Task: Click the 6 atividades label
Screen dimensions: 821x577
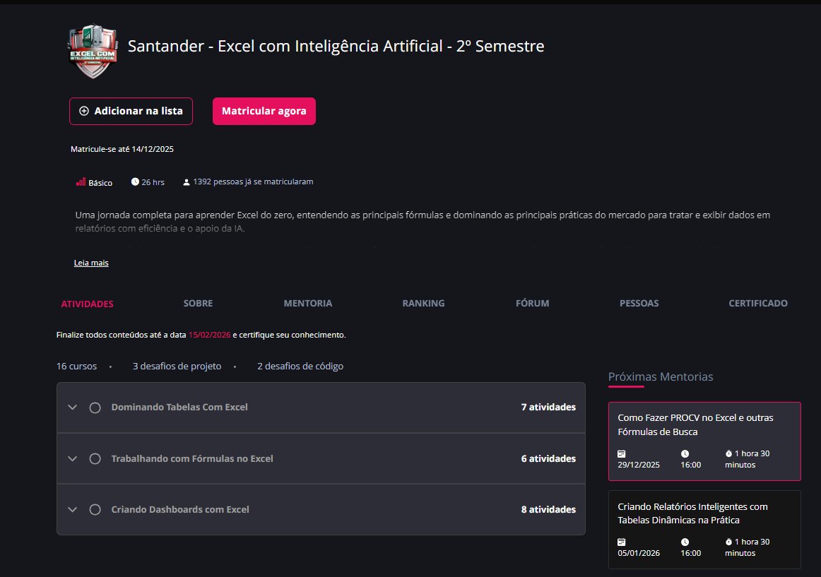Action: point(548,458)
